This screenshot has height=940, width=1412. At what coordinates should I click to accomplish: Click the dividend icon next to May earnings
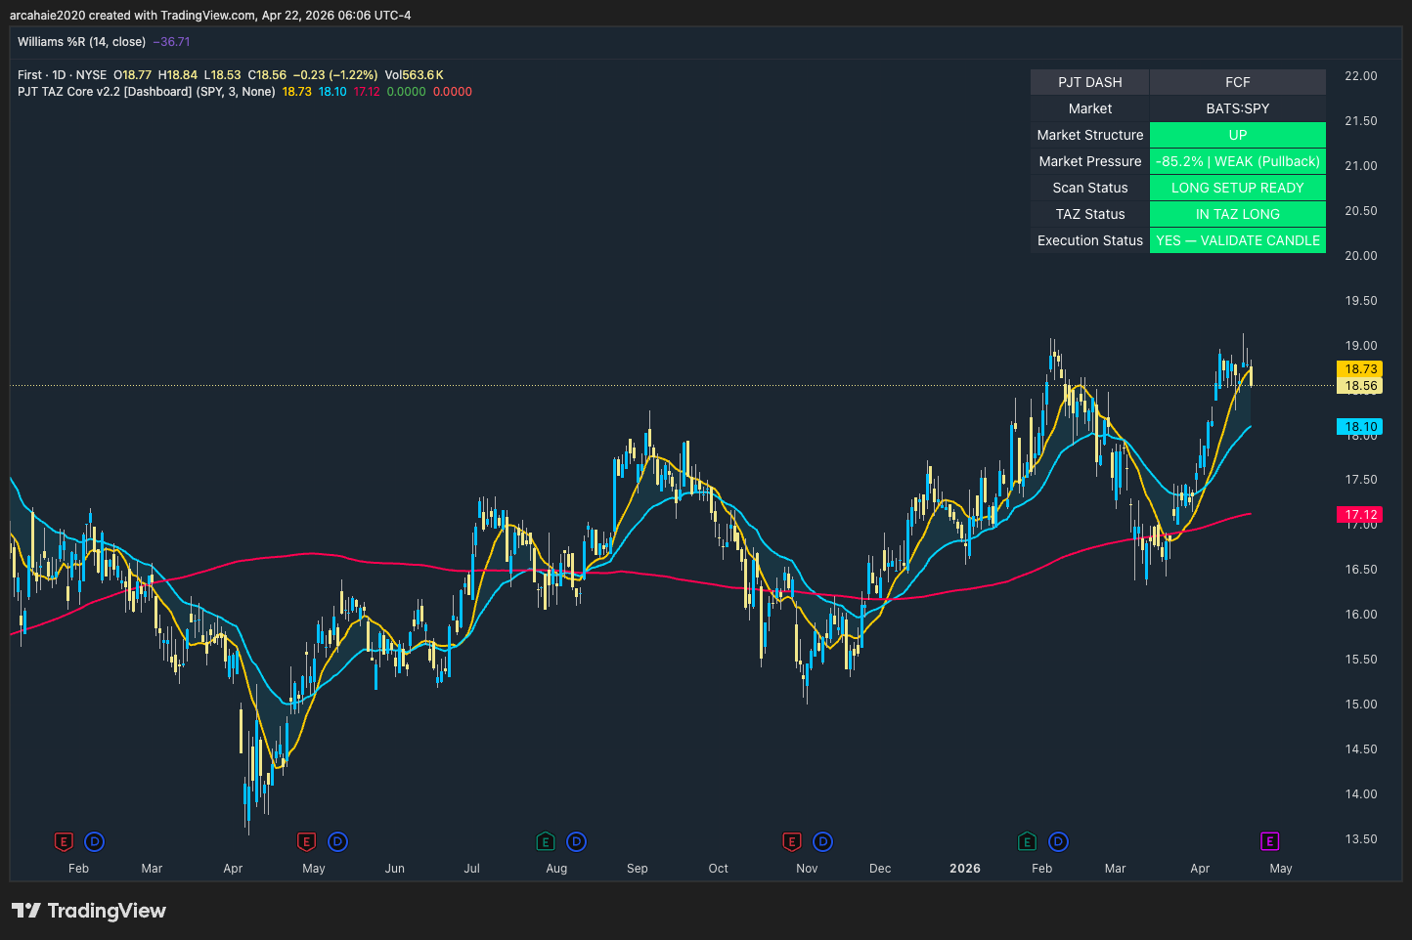click(x=337, y=841)
